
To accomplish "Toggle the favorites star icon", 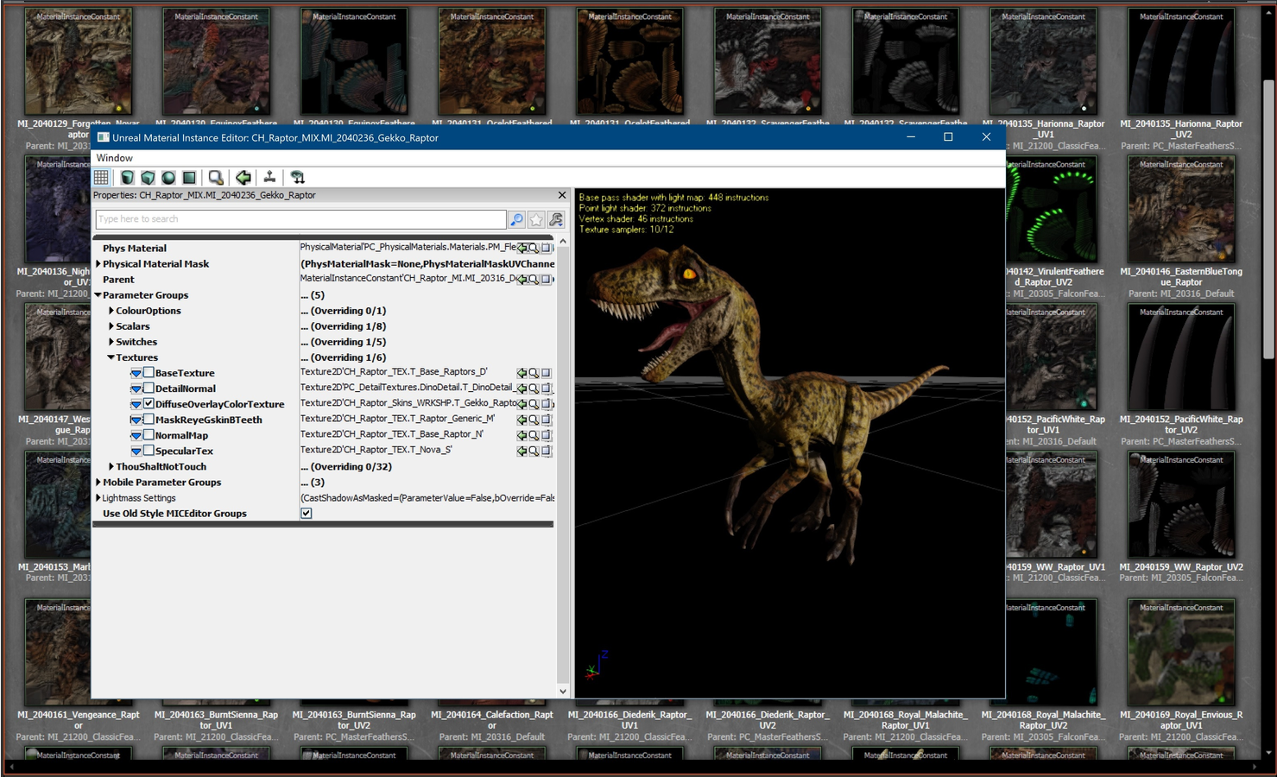I will click(536, 219).
